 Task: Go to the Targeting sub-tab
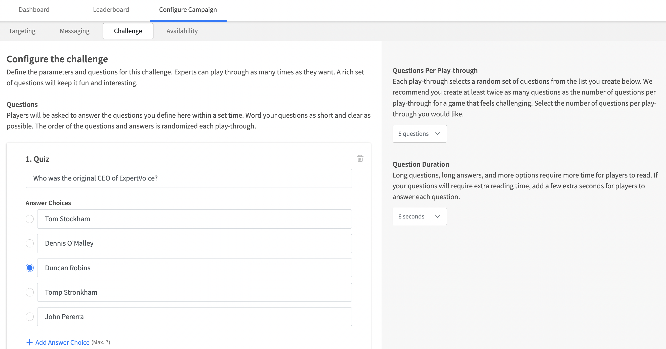pos(22,31)
